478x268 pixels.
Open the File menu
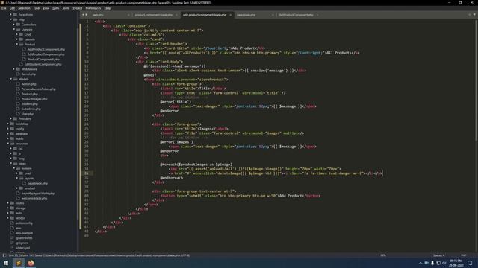(4, 8)
